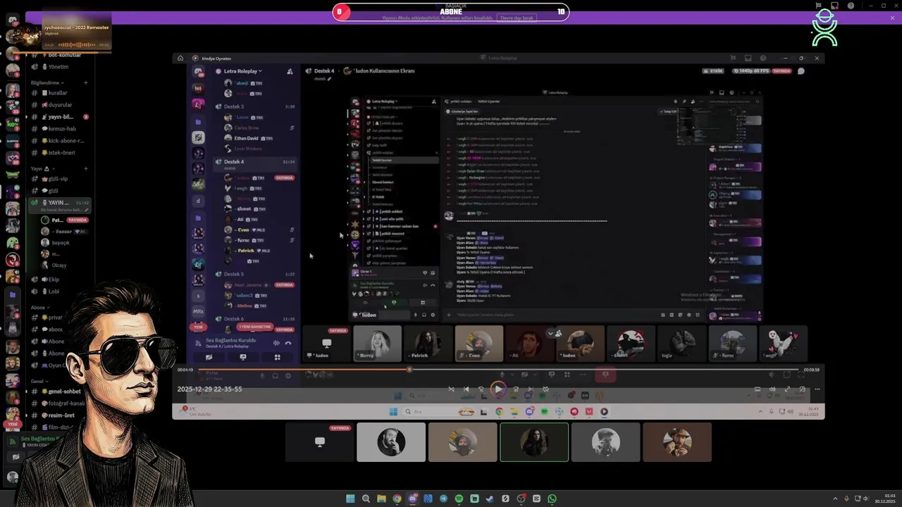This screenshot has width=902, height=507.
Task: Open the help icon at top right
Action: 851,6
